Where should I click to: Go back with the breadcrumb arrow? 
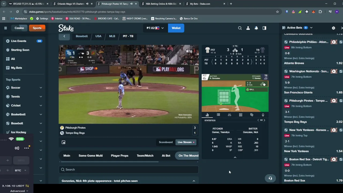(64, 36)
